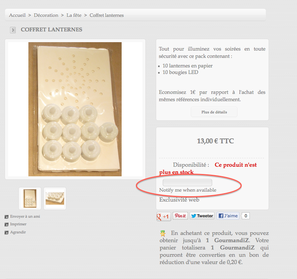This screenshot has height=279, width=297.
Task: Focus the email notification input field
Action: tap(187, 182)
